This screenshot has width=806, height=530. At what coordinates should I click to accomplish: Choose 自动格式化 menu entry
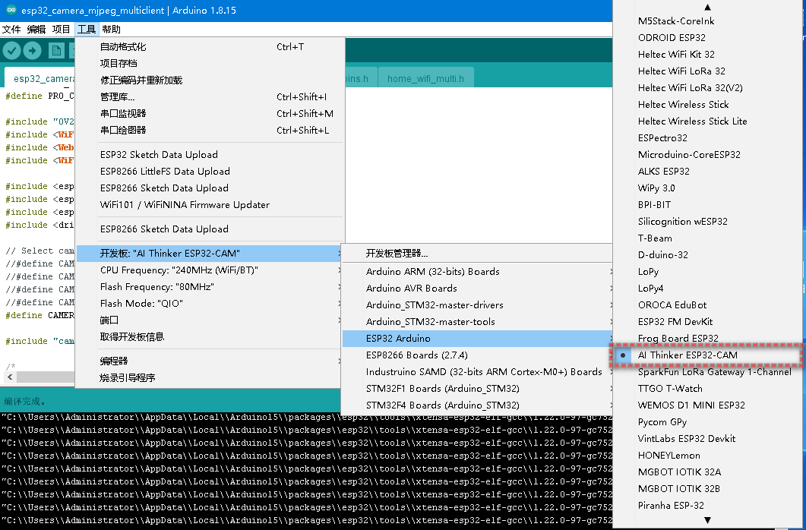click(x=209, y=47)
